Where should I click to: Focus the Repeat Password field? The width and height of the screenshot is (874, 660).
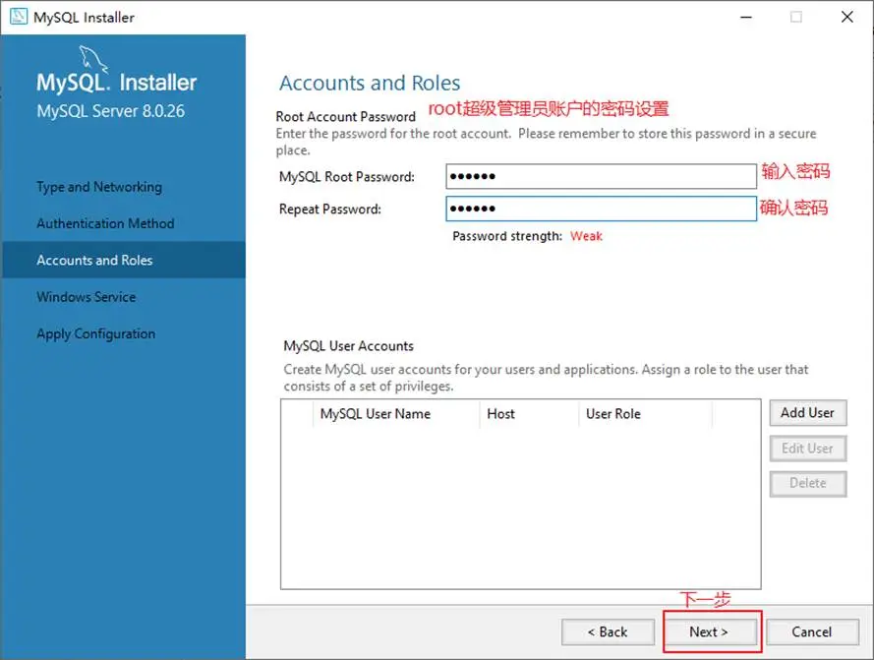coord(601,210)
